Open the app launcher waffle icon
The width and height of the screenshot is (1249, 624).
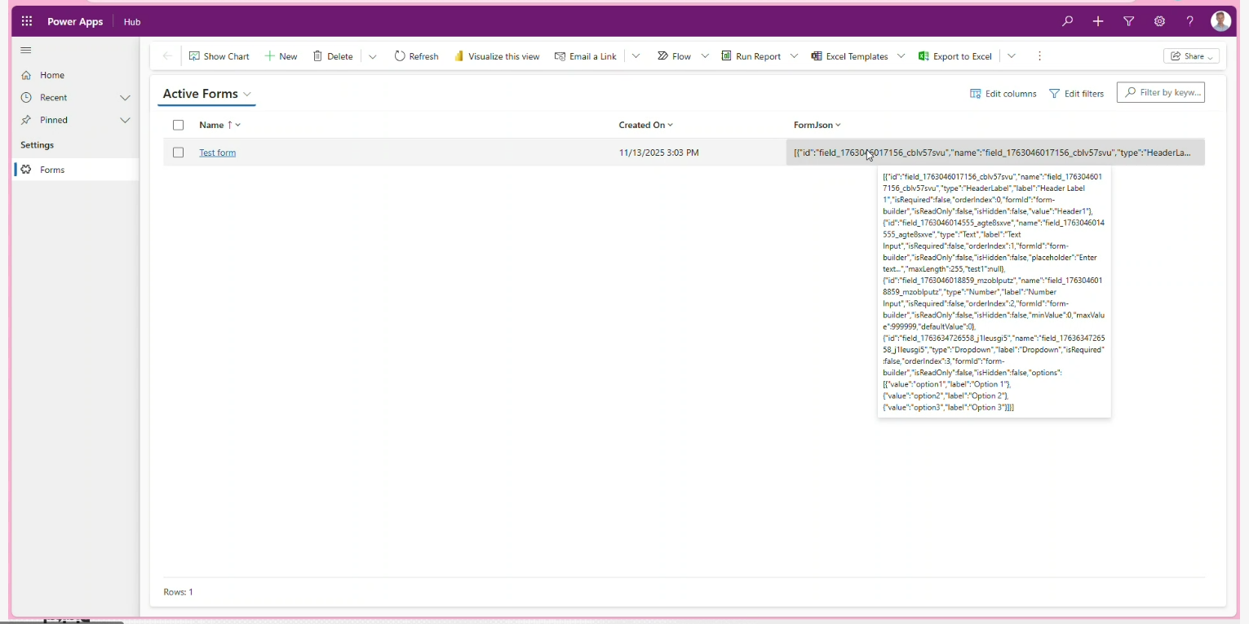[x=27, y=22]
